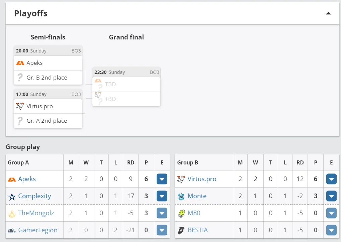The height and width of the screenshot is (242, 341).
Task: Click the 'Group play' heading
Action: click(x=23, y=147)
